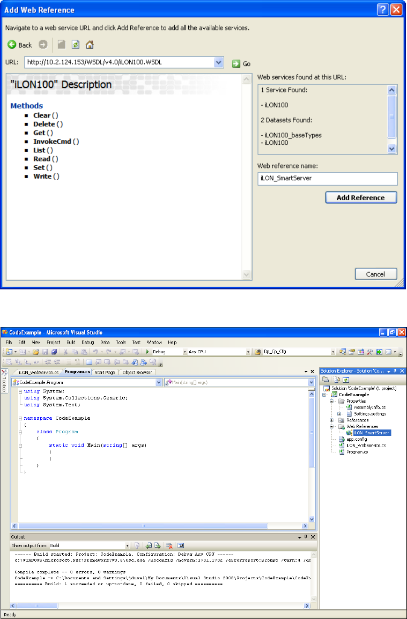Click the Clear() method link
Screen dimensions: 407x619
46,115
